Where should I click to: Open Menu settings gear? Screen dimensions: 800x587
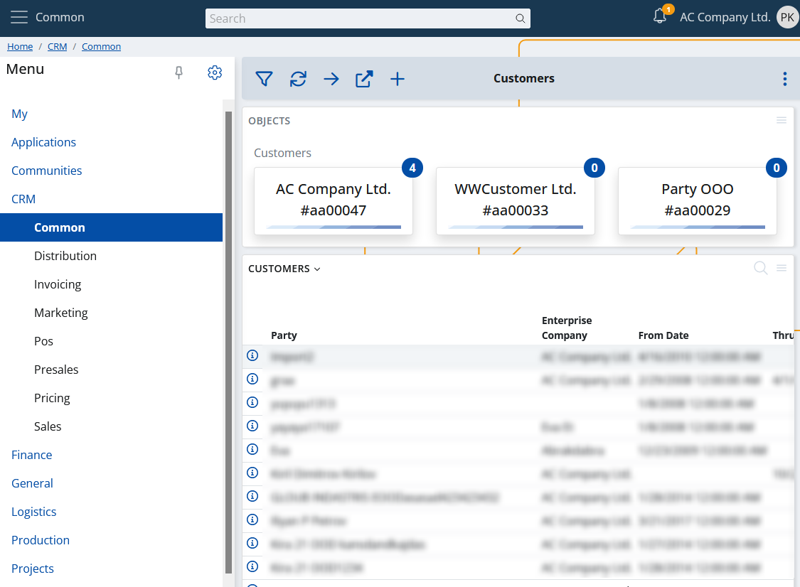click(x=215, y=72)
